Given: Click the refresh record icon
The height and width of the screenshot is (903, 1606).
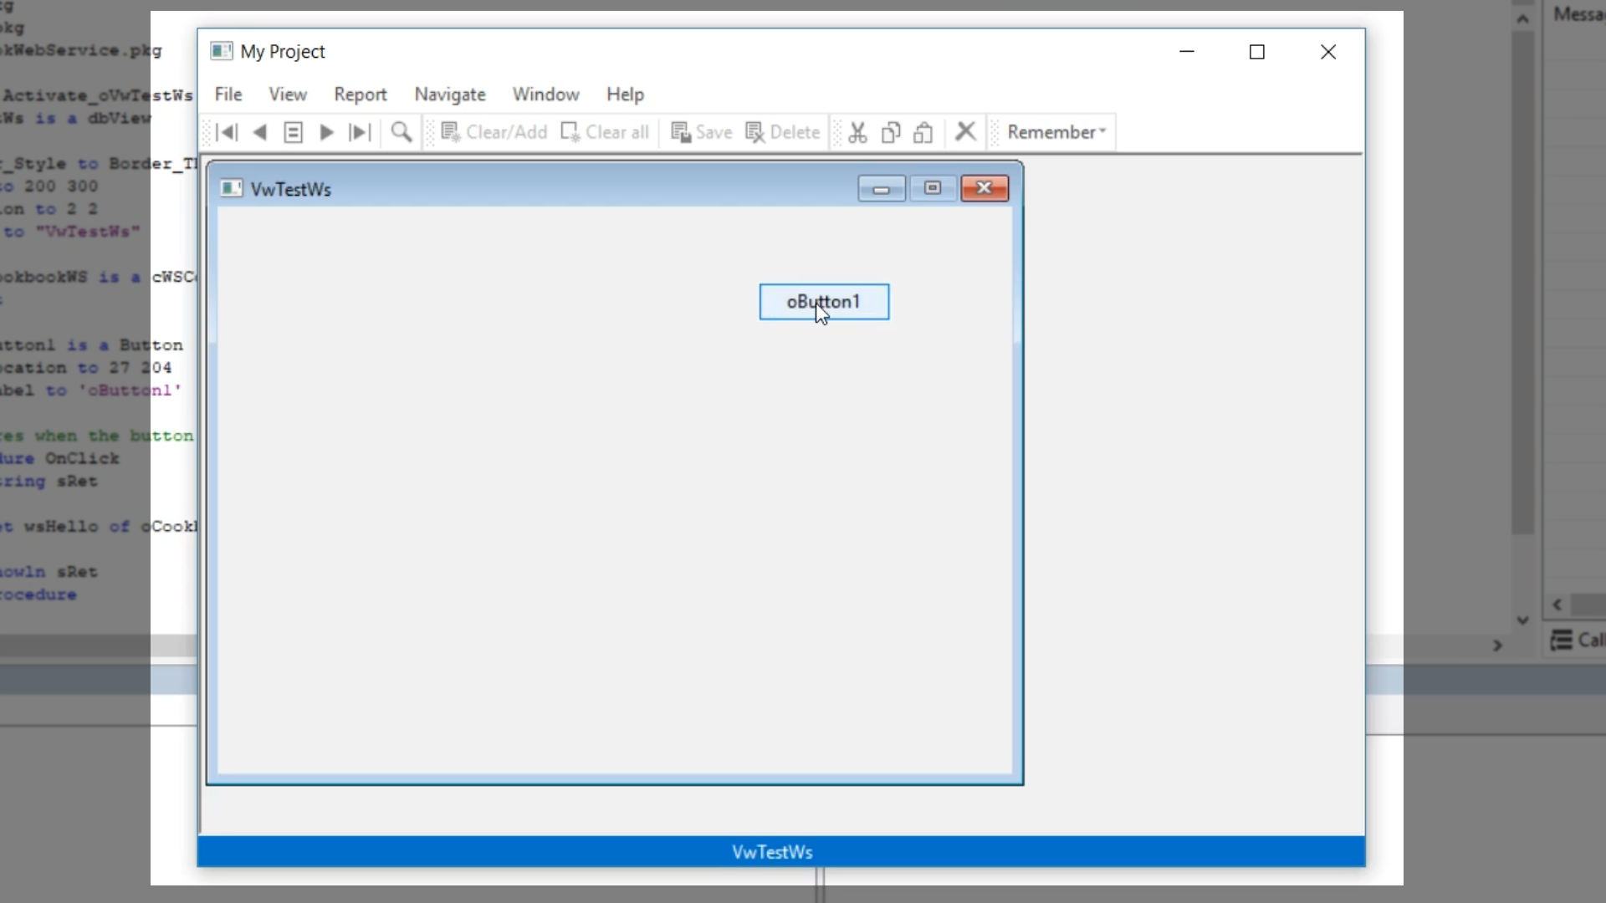Looking at the screenshot, I should click(x=293, y=132).
